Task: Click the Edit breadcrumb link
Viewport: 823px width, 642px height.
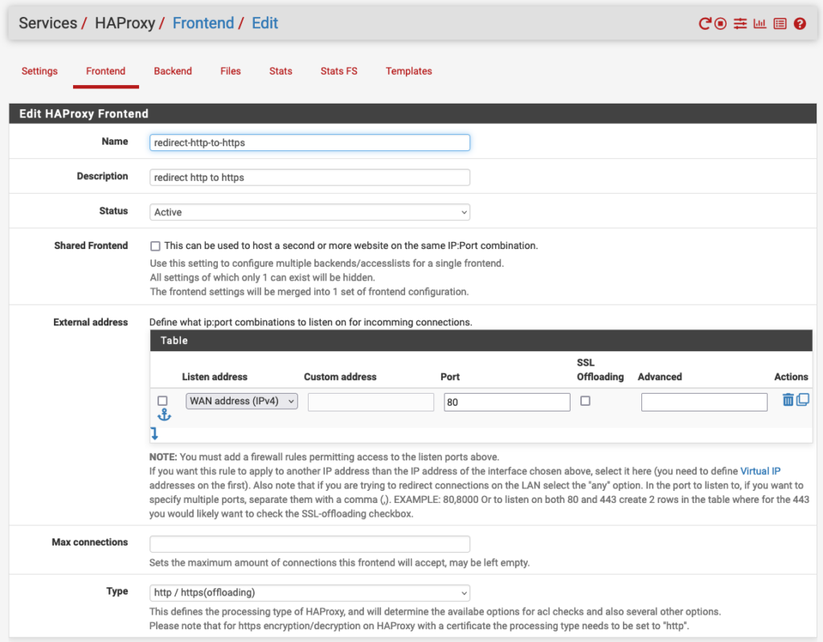Action: tap(265, 23)
